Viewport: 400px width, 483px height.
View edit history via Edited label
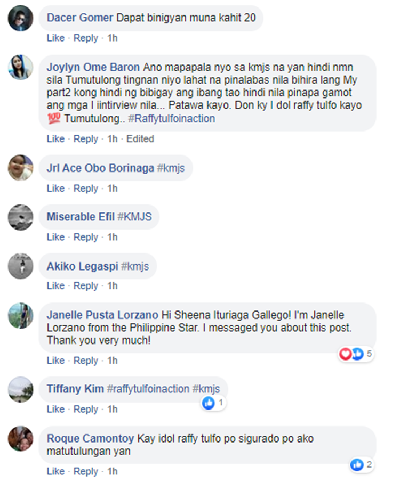[x=140, y=139]
